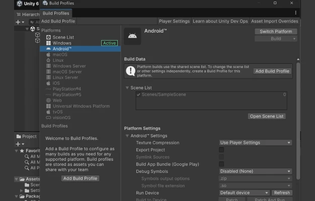Open the Hierarchy add dropdown arrow

pos(23,22)
